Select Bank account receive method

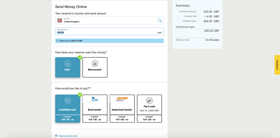95,67
